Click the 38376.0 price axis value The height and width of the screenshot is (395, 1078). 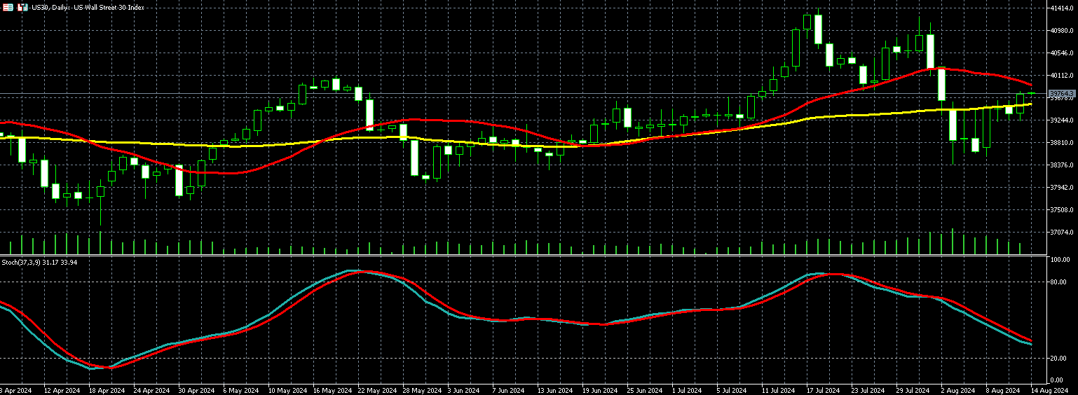(x=1063, y=165)
